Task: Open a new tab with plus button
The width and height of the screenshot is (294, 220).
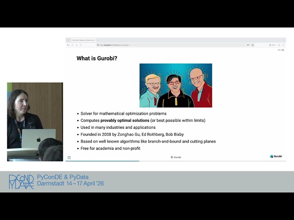Action: point(99,40)
